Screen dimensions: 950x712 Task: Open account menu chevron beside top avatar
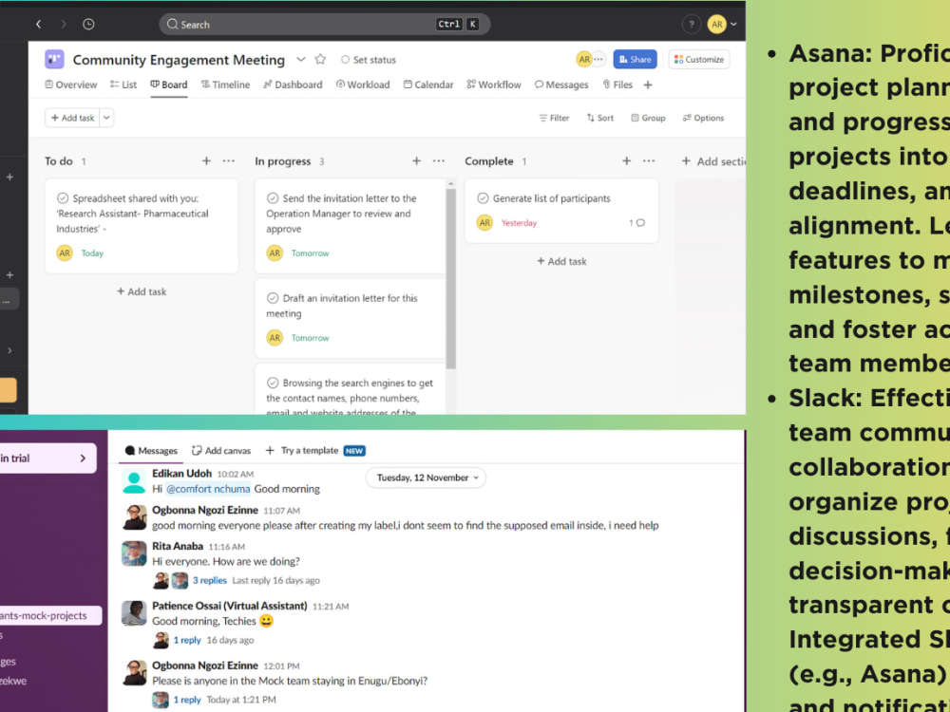pos(733,25)
